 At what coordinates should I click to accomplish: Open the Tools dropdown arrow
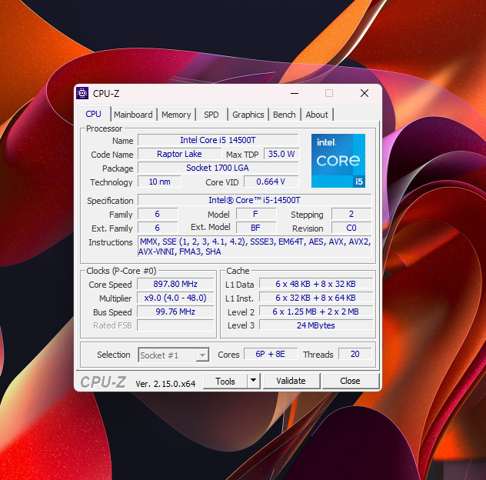[253, 381]
